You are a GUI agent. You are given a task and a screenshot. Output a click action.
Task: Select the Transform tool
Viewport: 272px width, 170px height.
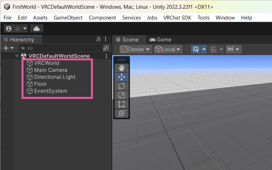(121, 113)
